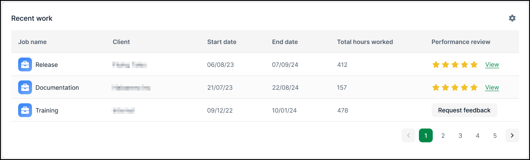Request feedback for Training job
530x160 pixels.
[464, 110]
